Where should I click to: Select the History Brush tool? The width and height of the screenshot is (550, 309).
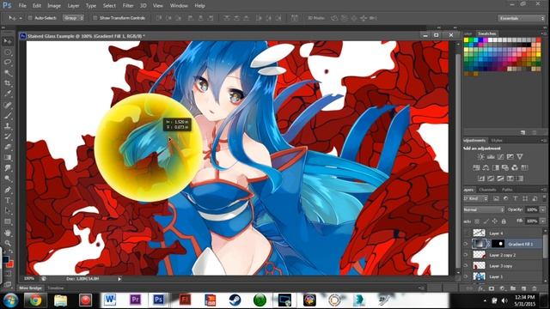pos(8,136)
